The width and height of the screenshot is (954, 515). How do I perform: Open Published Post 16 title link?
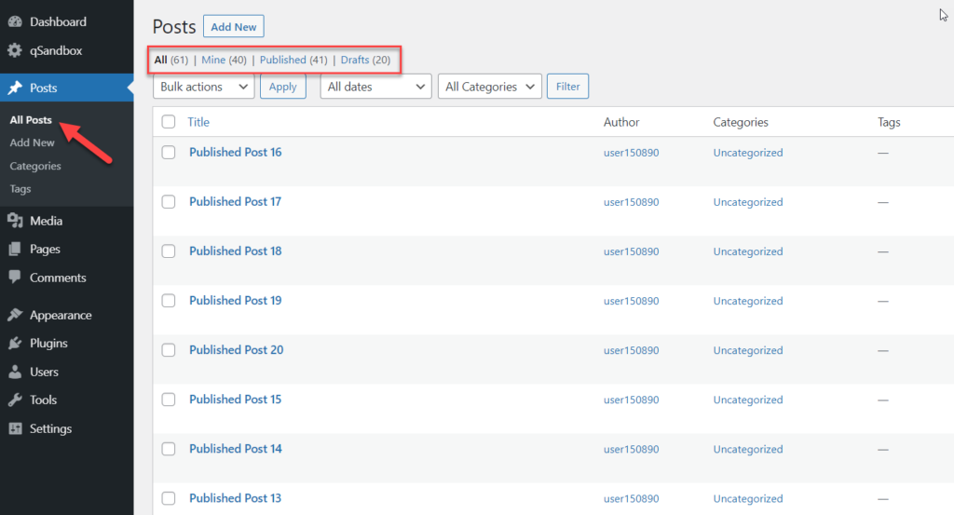pos(236,152)
